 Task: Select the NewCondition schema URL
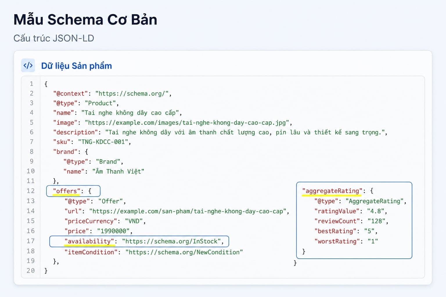tap(184, 252)
